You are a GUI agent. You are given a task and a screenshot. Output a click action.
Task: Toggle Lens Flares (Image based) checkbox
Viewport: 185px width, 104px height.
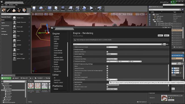point(107,77)
